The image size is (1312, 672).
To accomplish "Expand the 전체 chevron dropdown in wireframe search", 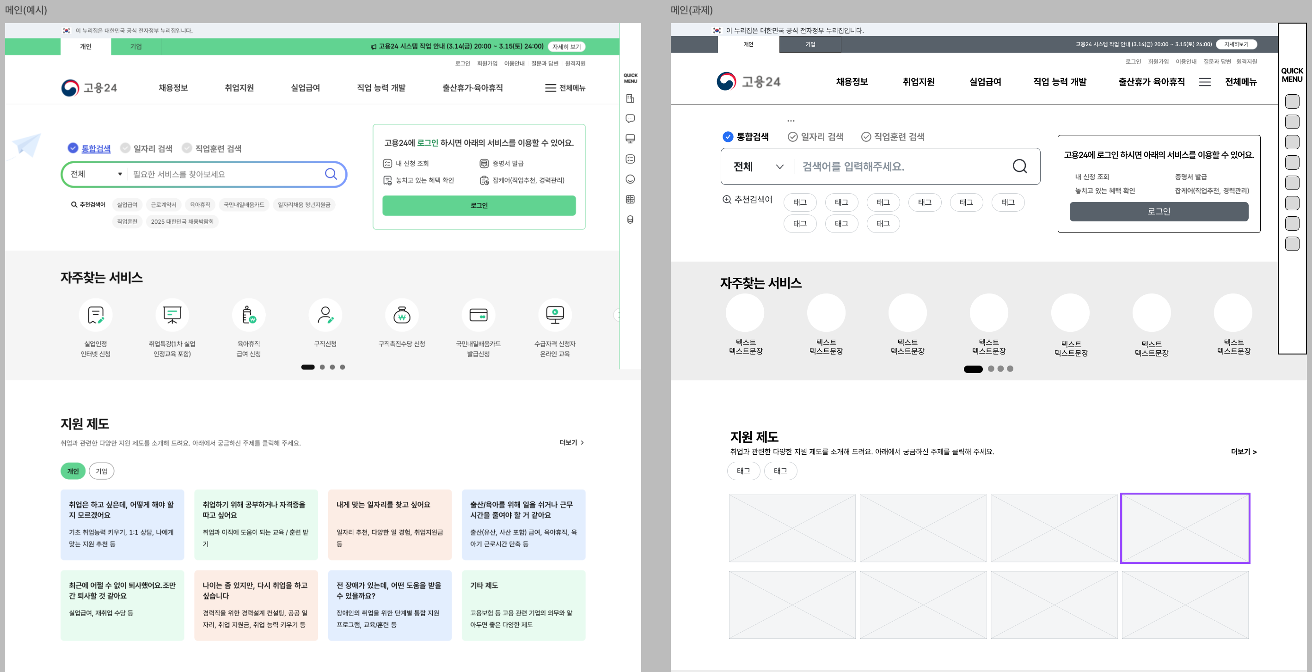I will pos(779,167).
